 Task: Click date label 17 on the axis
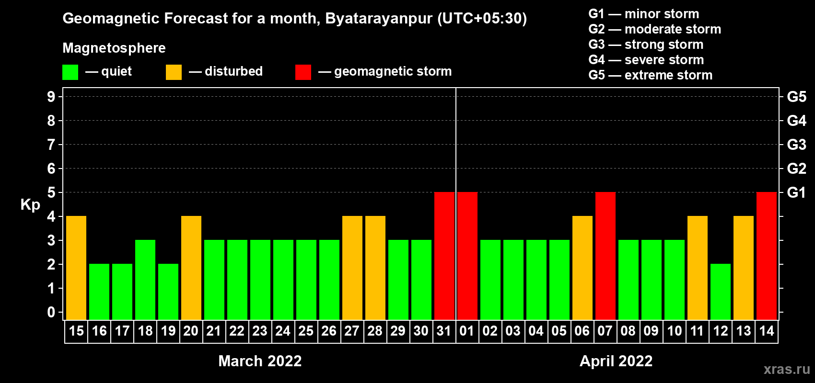click(x=122, y=331)
